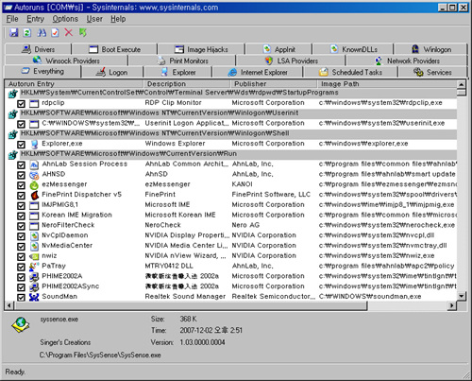This screenshot has height=381, width=472.
Task: Click the vertical scrollbar down arrow
Action: (462, 296)
